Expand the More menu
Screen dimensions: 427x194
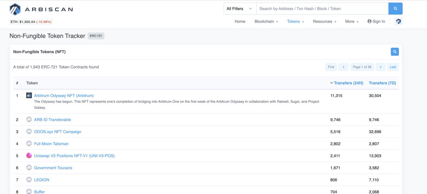pos(352,21)
